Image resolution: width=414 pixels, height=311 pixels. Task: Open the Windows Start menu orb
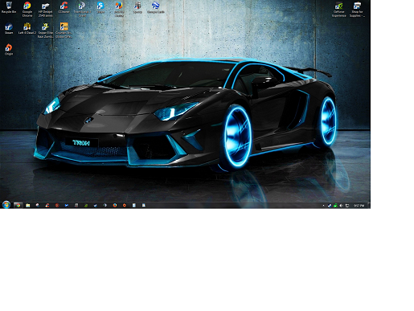[x=6, y=205]
